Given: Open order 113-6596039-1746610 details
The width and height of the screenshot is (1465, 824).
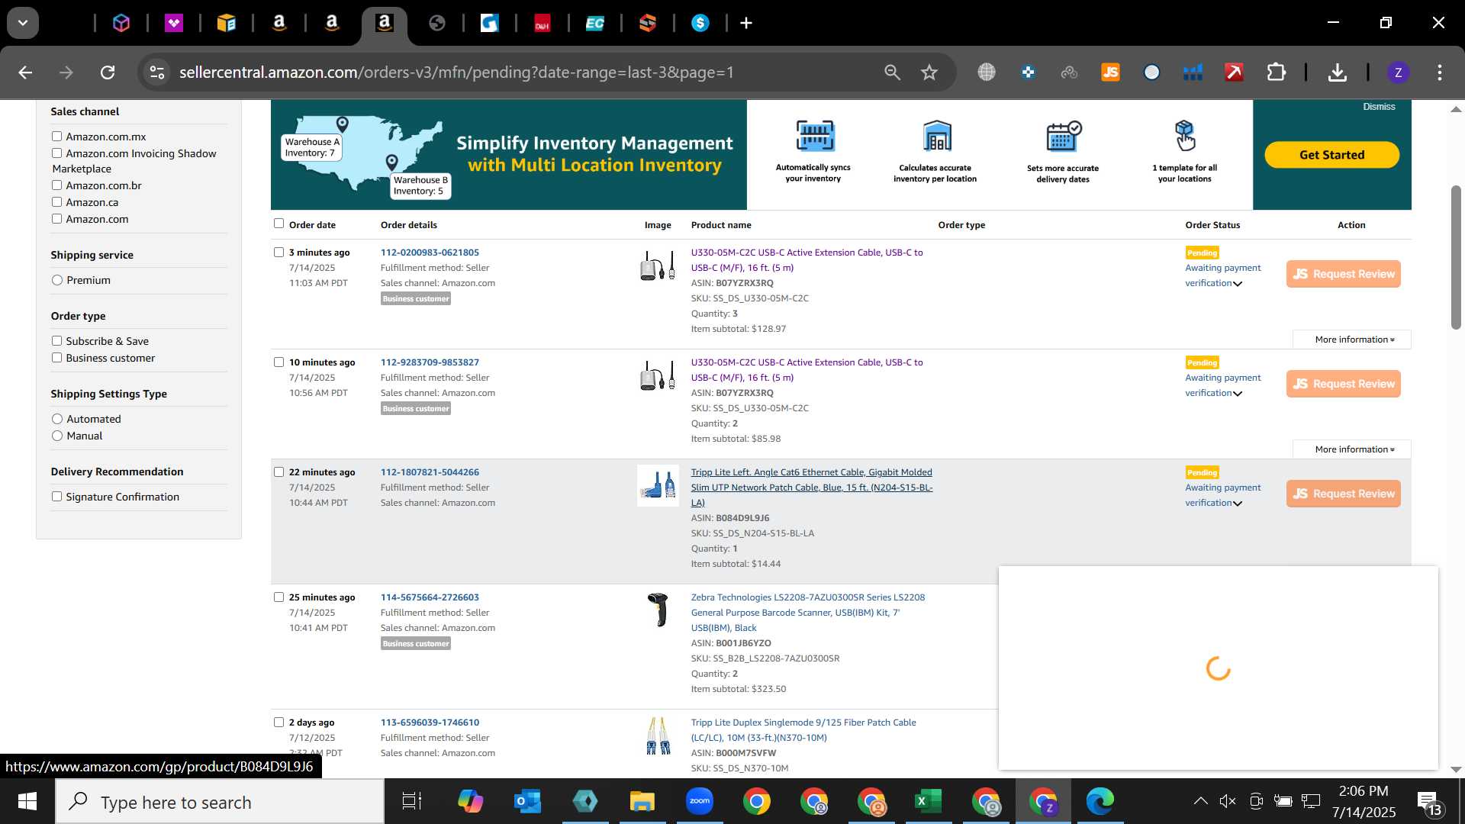Looking at the screenshot, I should tap(430, 723).
